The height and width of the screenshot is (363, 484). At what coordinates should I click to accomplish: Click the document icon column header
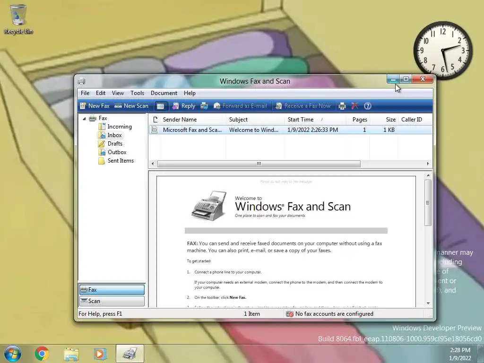(155, 120)
